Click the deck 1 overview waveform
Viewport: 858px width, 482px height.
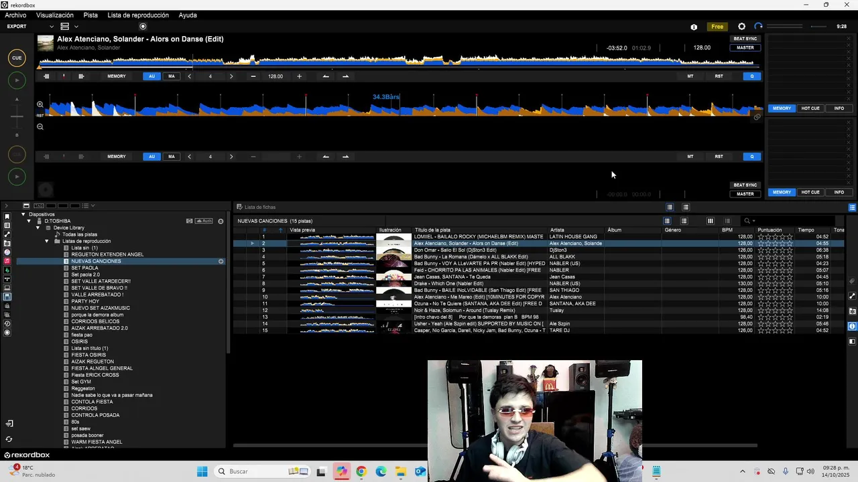point(399,62)
